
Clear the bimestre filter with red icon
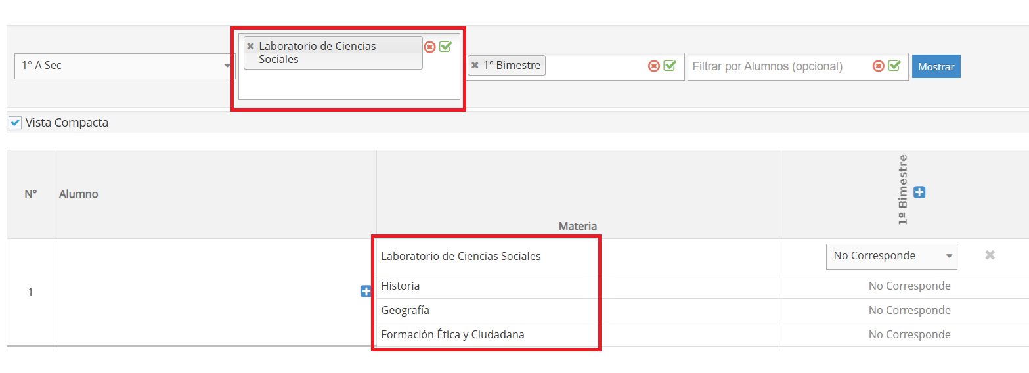(x=653, y=66)
